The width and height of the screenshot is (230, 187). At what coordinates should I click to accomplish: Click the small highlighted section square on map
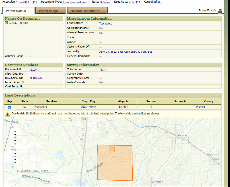(x=112, y=148)
